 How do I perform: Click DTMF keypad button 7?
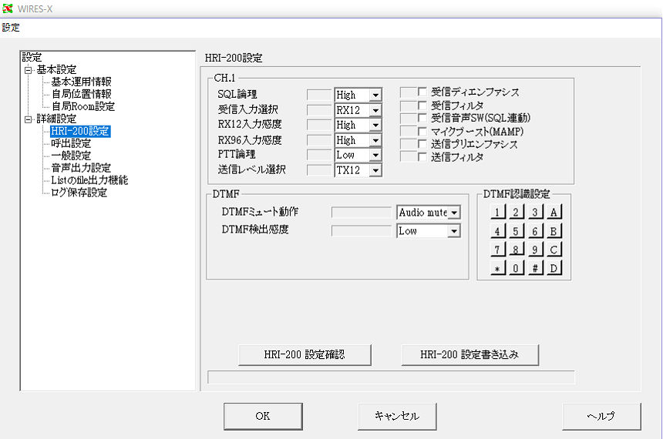[498, 250]
